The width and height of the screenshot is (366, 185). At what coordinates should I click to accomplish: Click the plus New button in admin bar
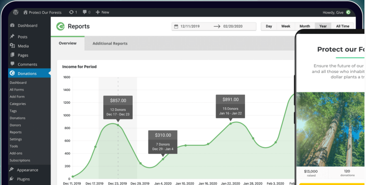(x=103, y=12)
